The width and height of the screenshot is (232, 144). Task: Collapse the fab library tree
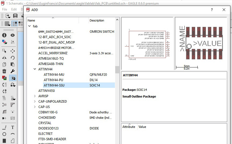30,26
